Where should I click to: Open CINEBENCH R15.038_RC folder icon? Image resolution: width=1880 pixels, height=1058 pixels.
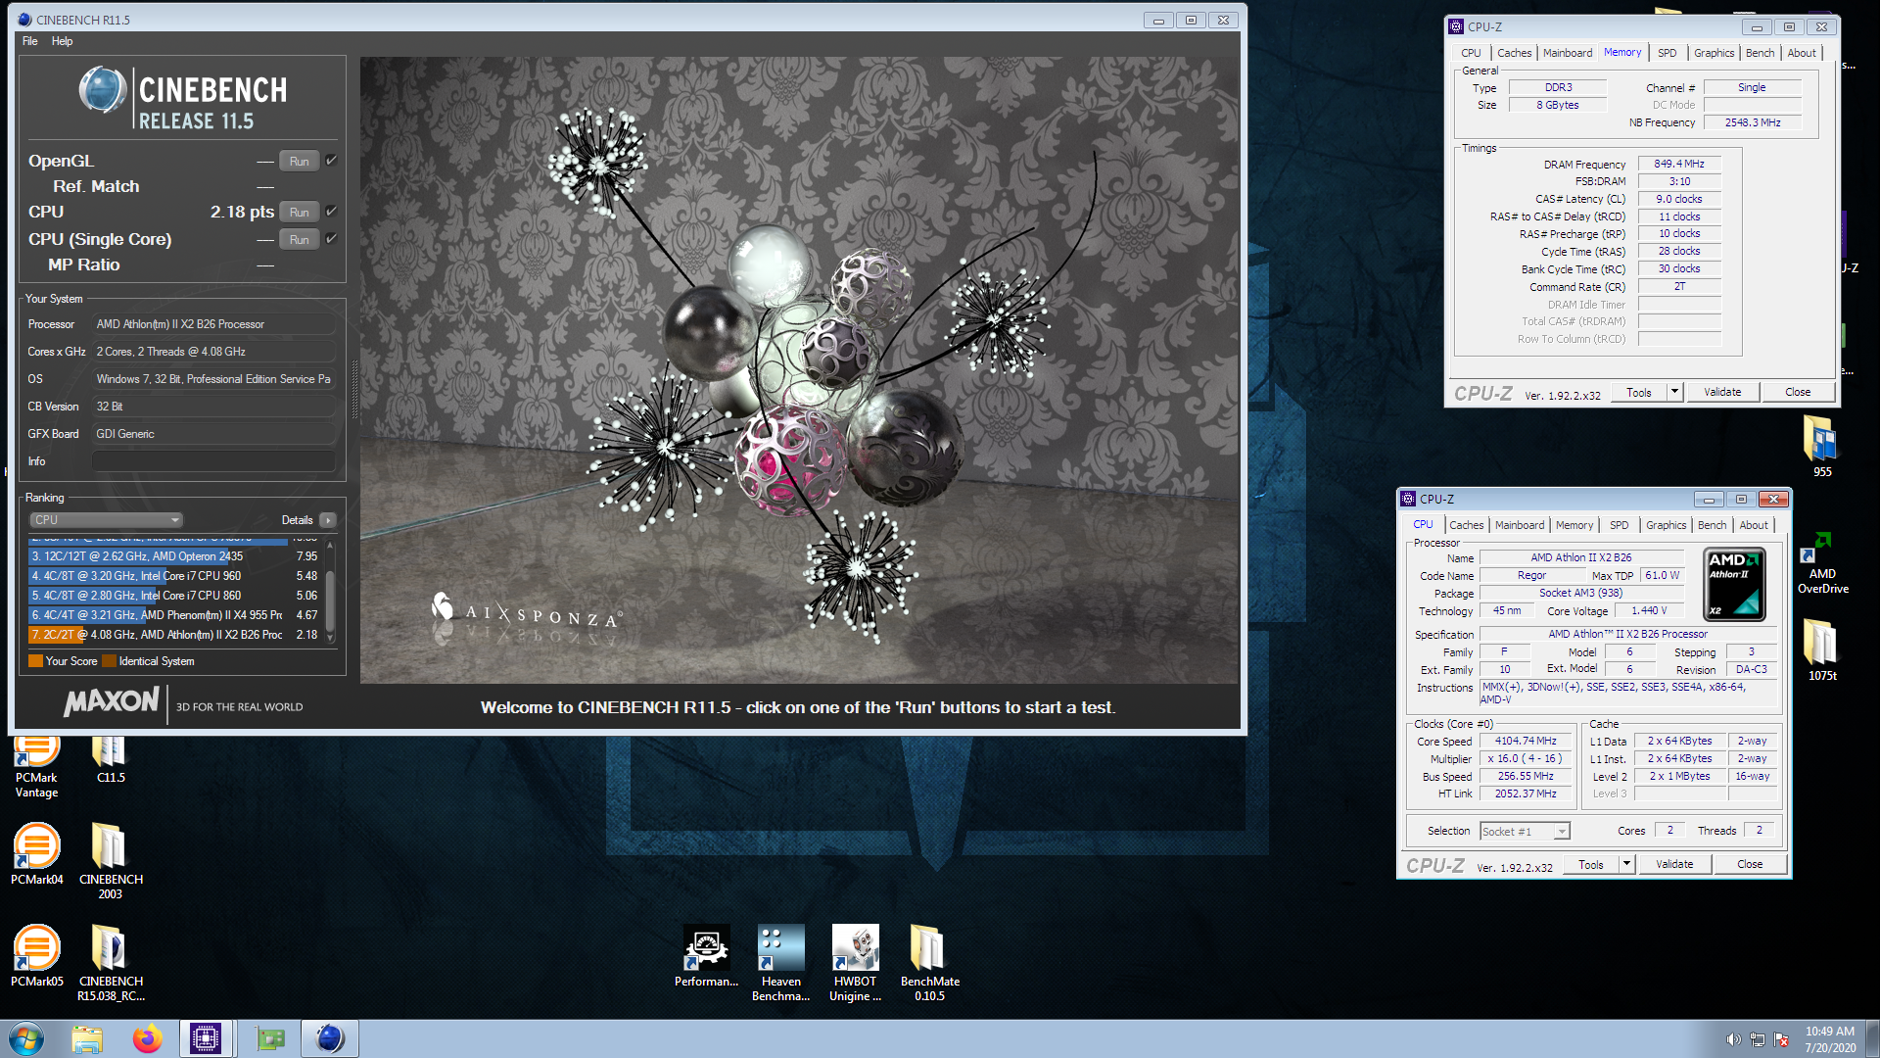110,963
